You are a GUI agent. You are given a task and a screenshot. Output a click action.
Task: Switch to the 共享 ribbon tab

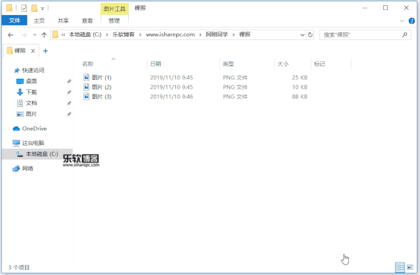pyautogui.click(x=63, y=20)
